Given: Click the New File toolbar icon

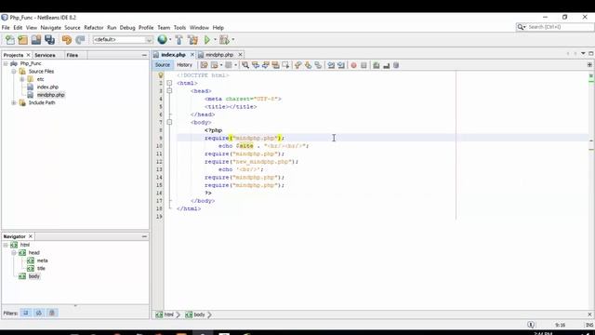Looking at the screenshot, I should coord(10,39).
